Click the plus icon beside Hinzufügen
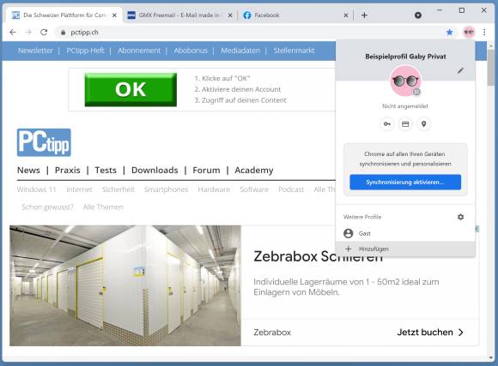The image size is (498, 366). click(349, 249)
